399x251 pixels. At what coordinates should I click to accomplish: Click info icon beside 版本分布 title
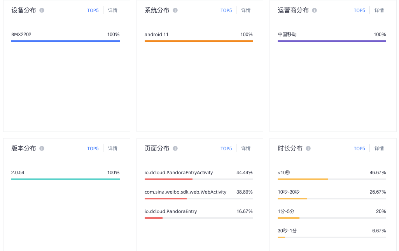pyautogui.click(x=42, y=149)
